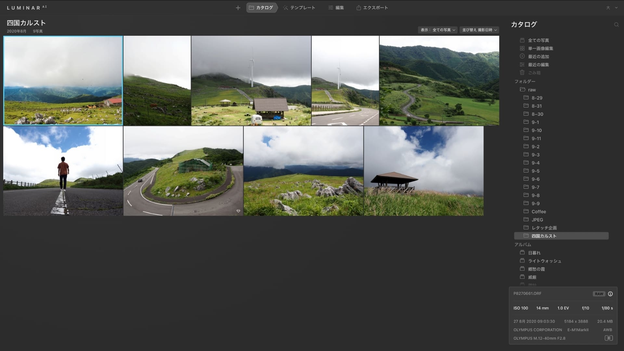Open the 表示: 全ての写真 filter dropdown
Viewport: 624px width, 351px height.
[437, 30]
